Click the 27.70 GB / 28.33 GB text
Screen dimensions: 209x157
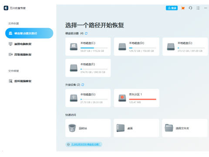[91, 102]
